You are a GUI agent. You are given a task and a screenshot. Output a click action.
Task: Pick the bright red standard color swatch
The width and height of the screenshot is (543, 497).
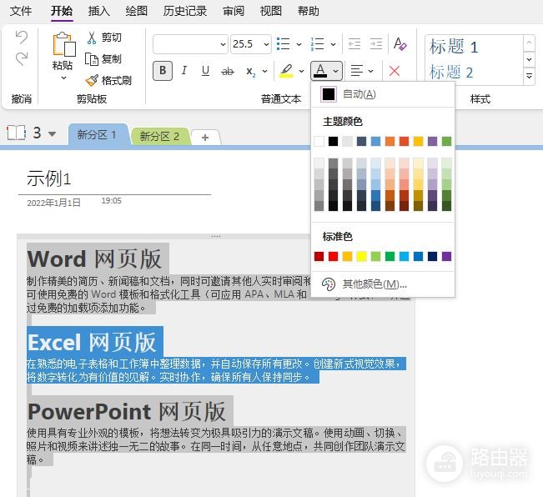(333, 256)
